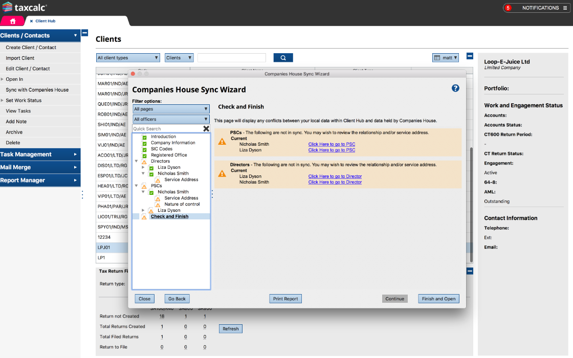Click the Continue button
This screenshot has height=358, width=573.
[x=394, y=299]
